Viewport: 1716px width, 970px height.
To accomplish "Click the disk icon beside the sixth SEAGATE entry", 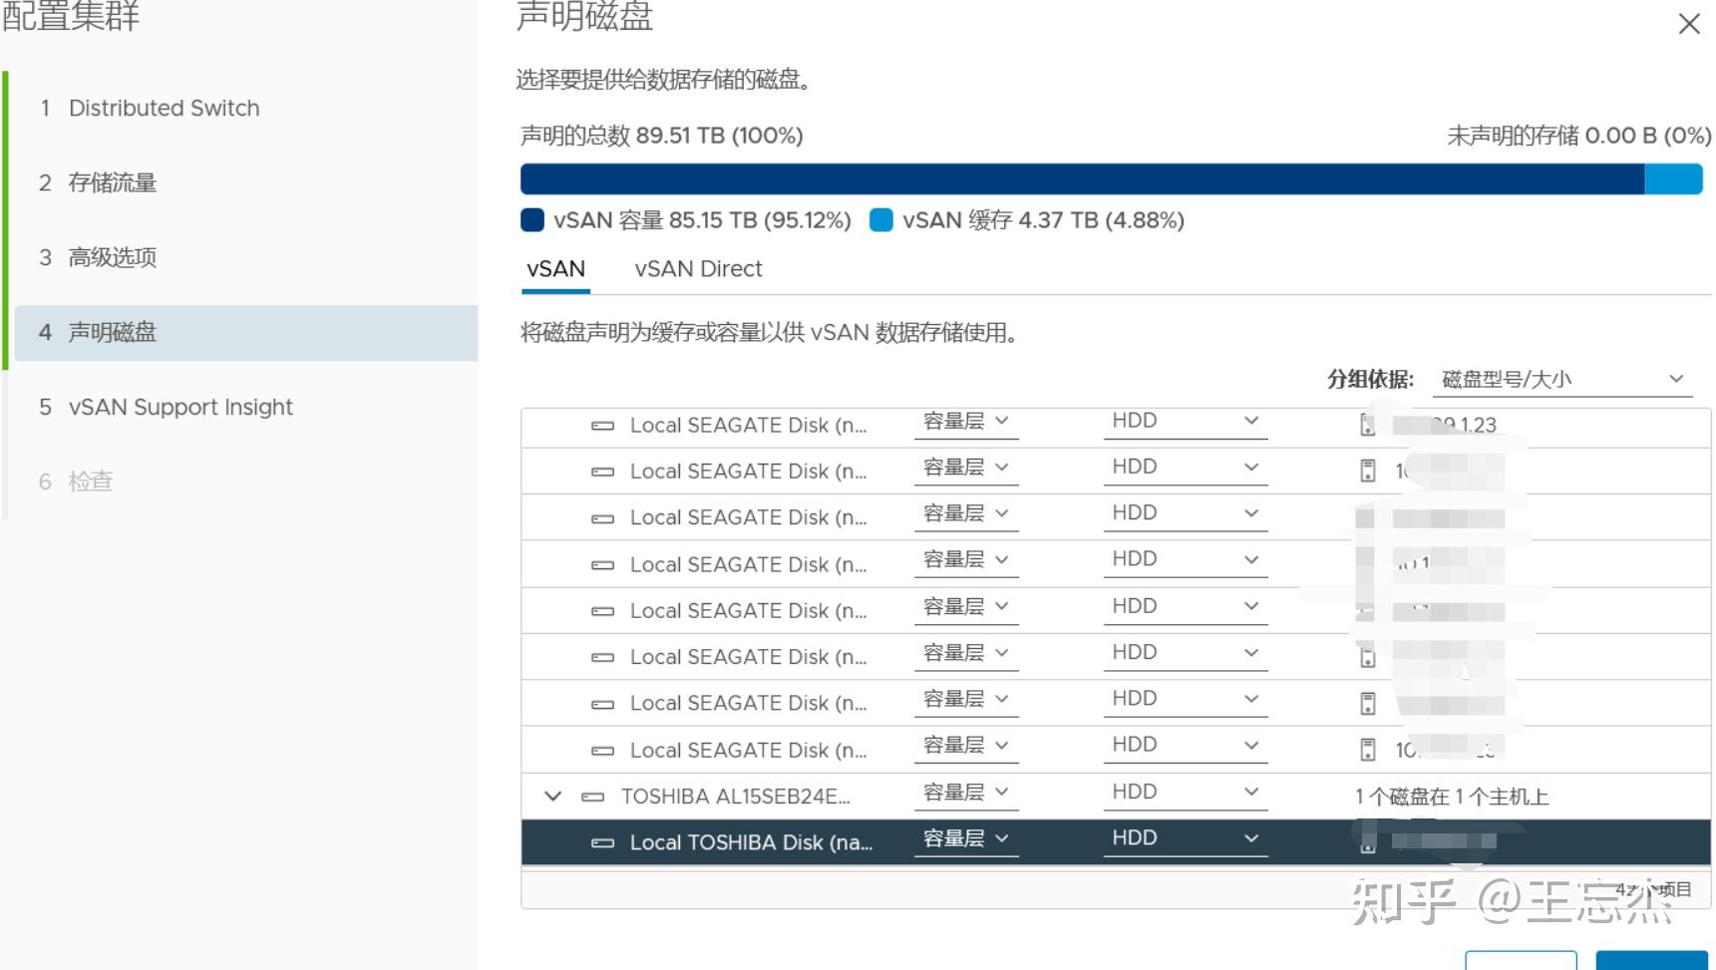I will [x=603, y=656].
